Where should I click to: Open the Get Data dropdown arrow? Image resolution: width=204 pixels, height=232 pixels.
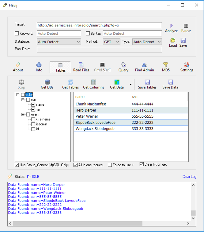coord(130,85)
